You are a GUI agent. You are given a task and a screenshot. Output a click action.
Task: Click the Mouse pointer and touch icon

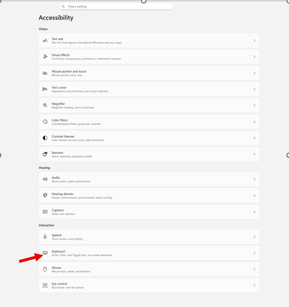[45, 73]
